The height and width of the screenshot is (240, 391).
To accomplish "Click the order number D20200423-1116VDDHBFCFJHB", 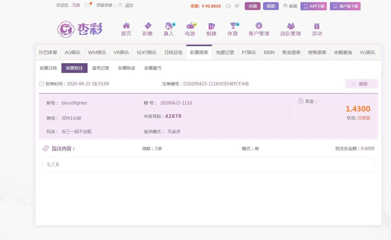I will (216, 84).
